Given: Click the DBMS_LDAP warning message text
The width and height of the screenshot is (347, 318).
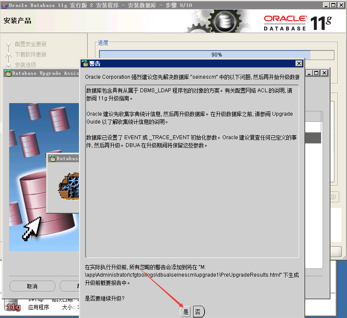Looking at the screenshot, I should (x=189, y=94).
